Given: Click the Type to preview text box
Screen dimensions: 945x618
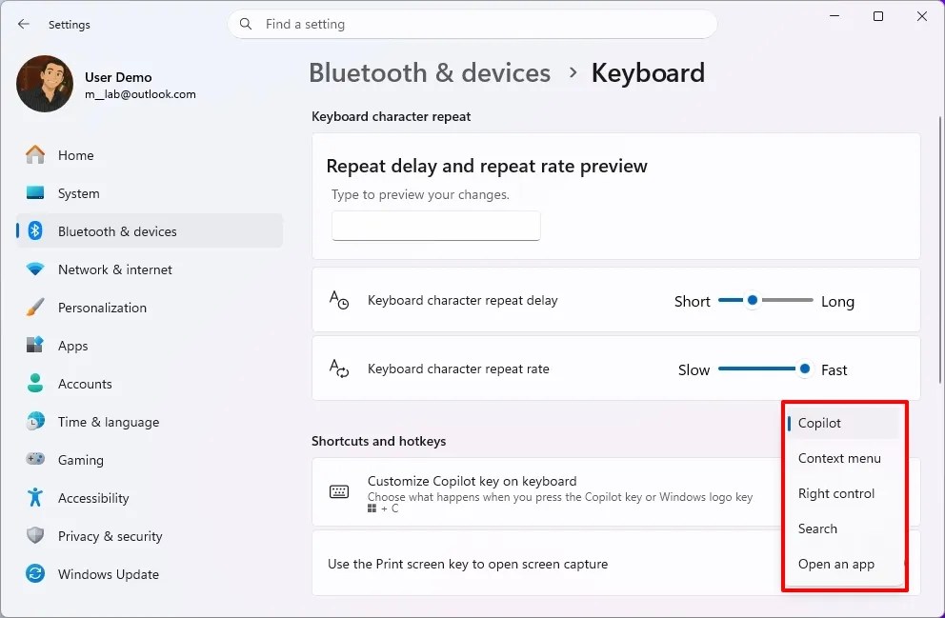Looking at the screenshot, I should tap(435, 226).
